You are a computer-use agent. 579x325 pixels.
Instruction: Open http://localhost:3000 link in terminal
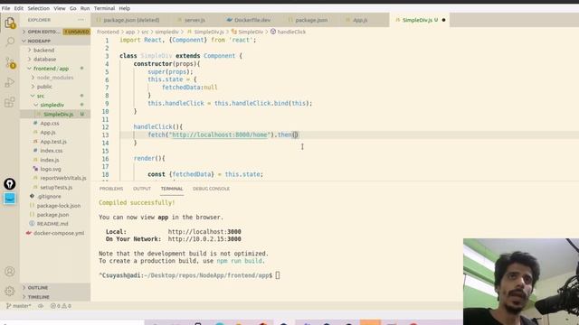coord(204,232)
